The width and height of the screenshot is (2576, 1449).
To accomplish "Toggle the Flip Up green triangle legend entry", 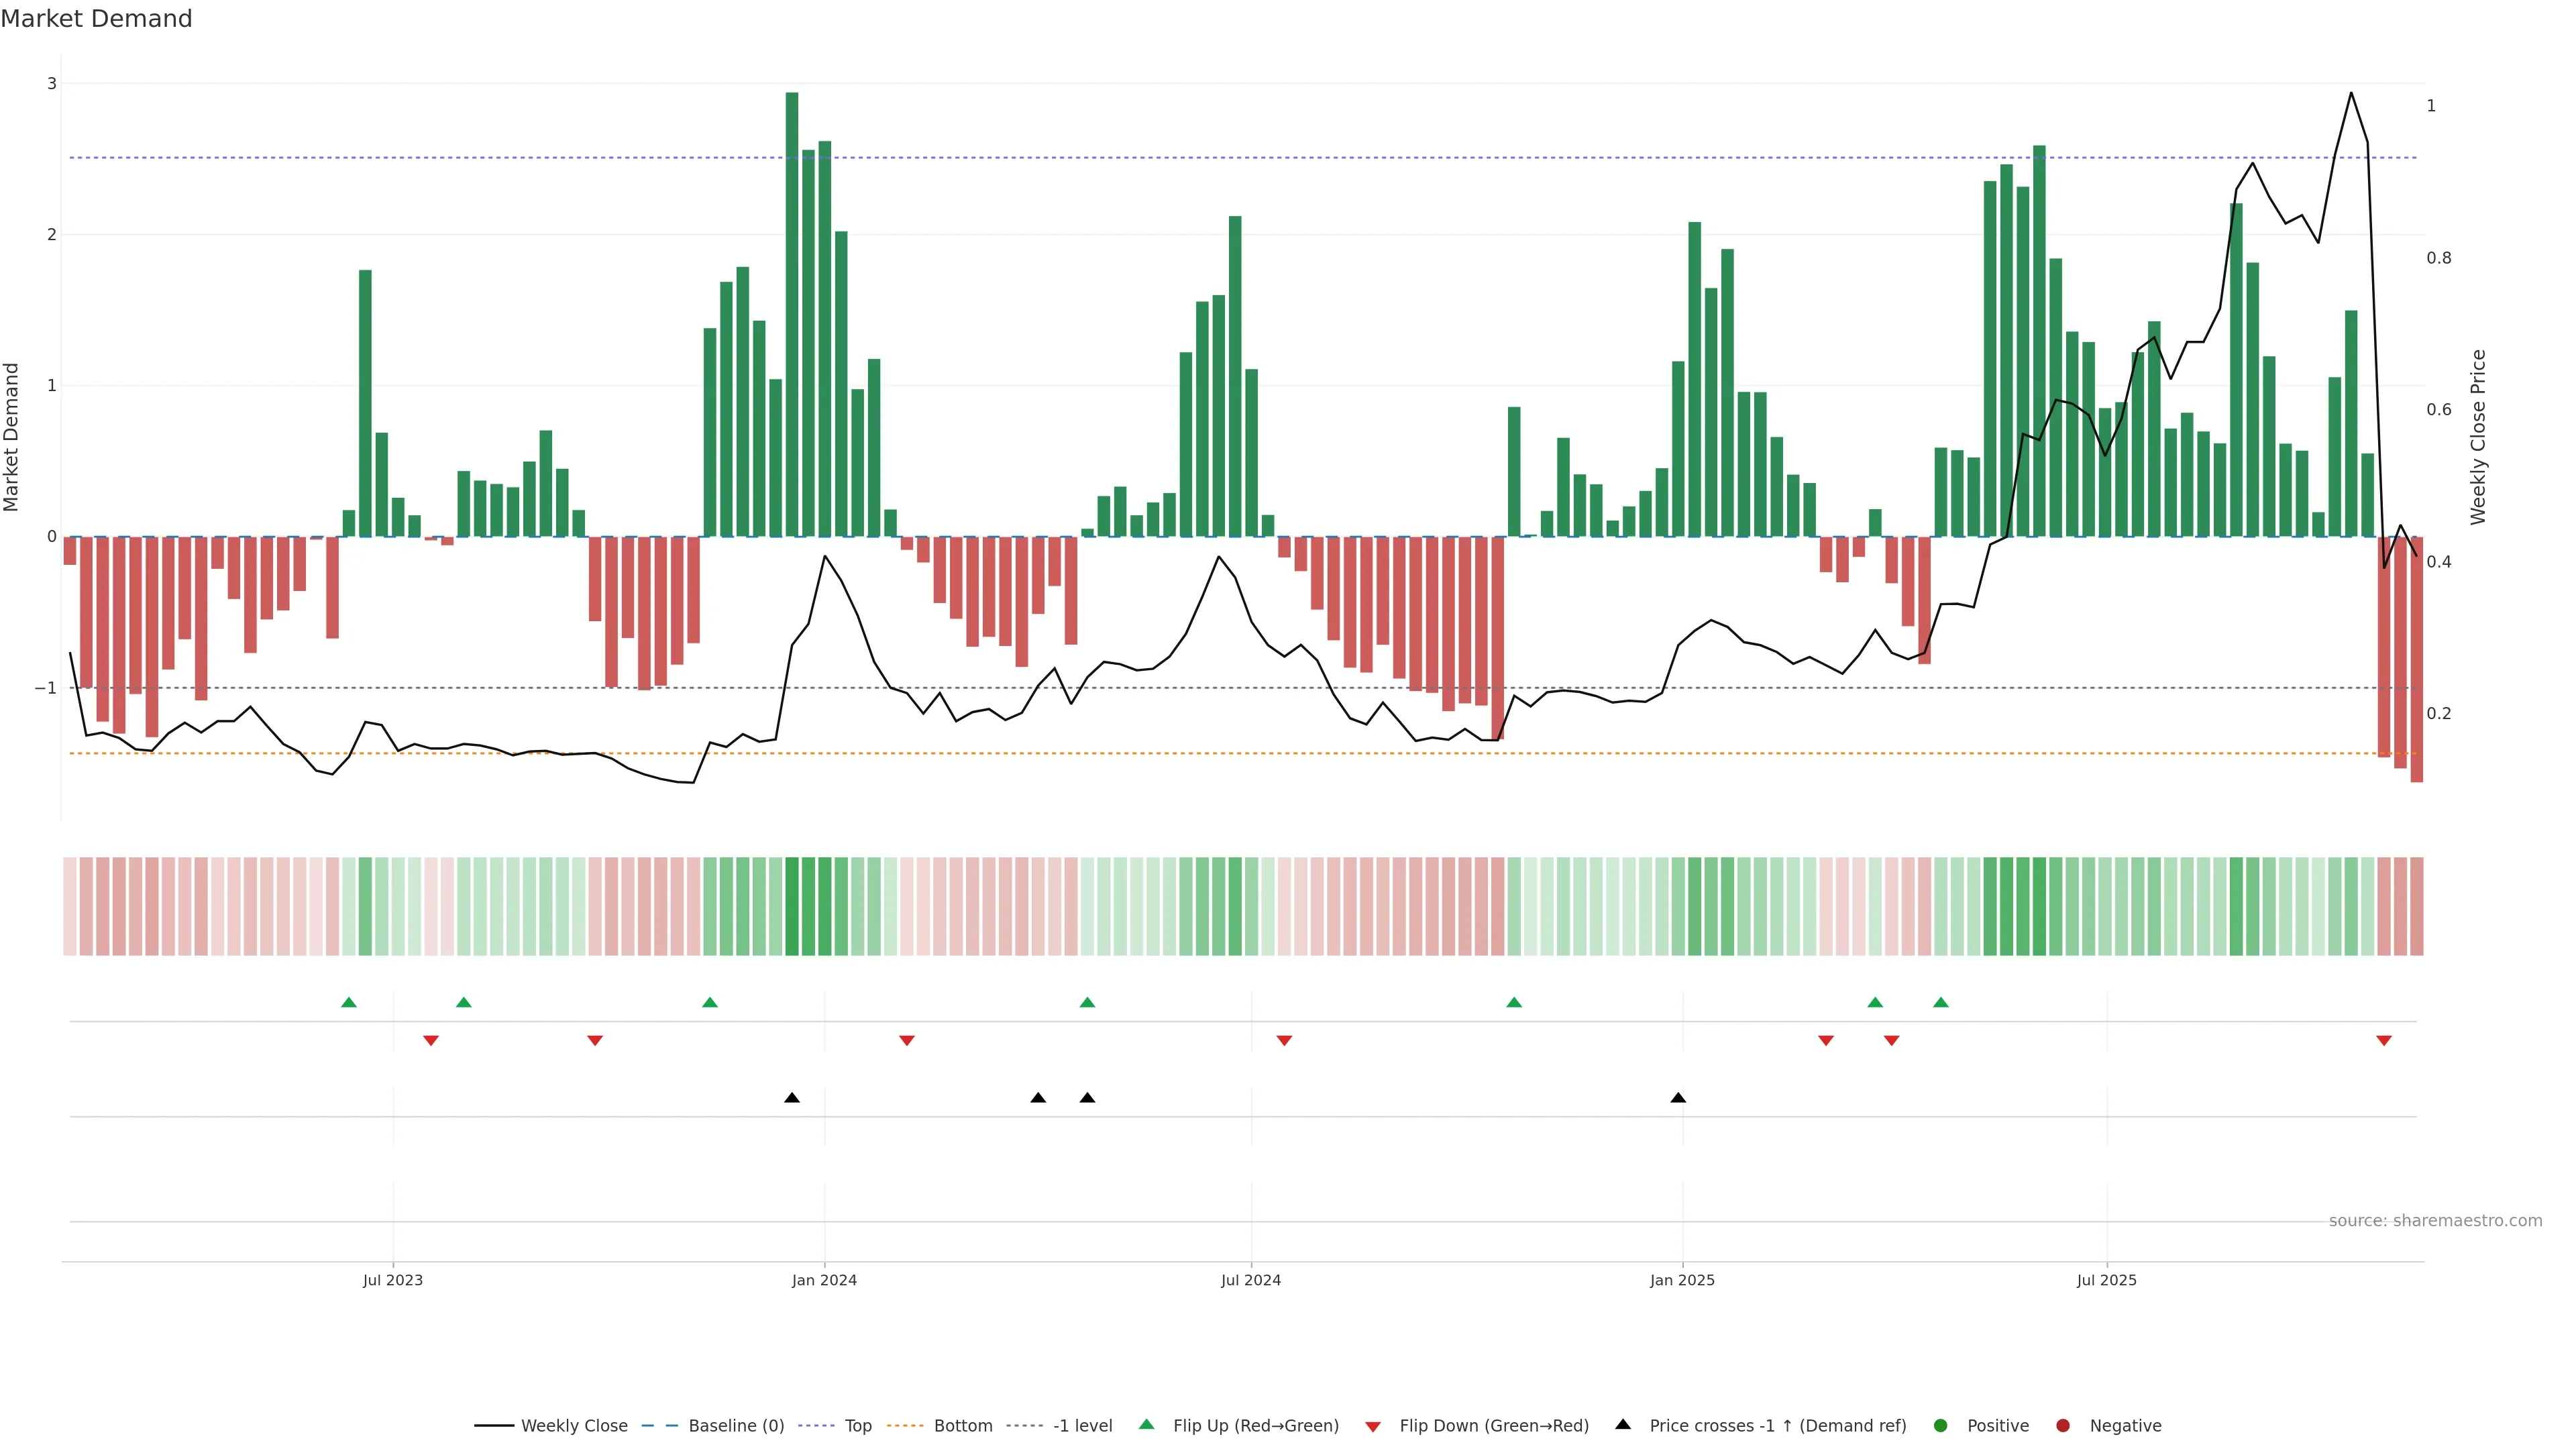I will tap(1254, 1425).
